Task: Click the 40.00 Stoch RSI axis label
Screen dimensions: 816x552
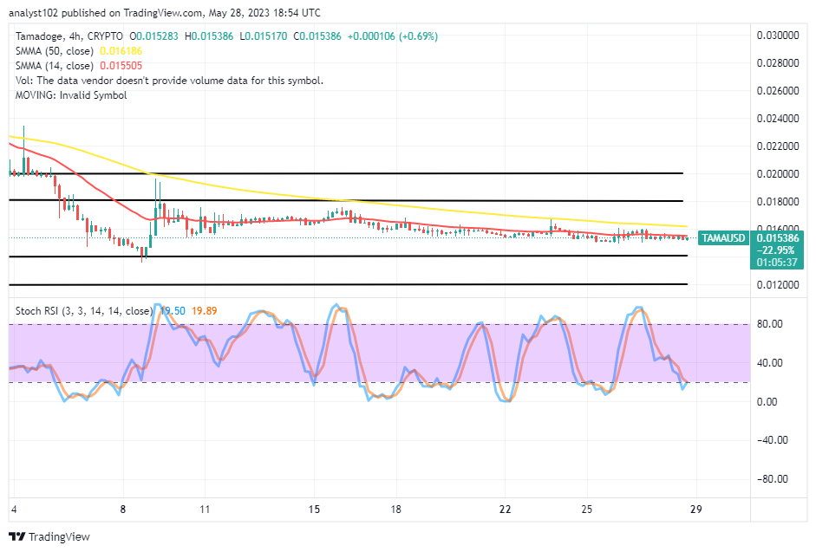Action: (769, 363)
